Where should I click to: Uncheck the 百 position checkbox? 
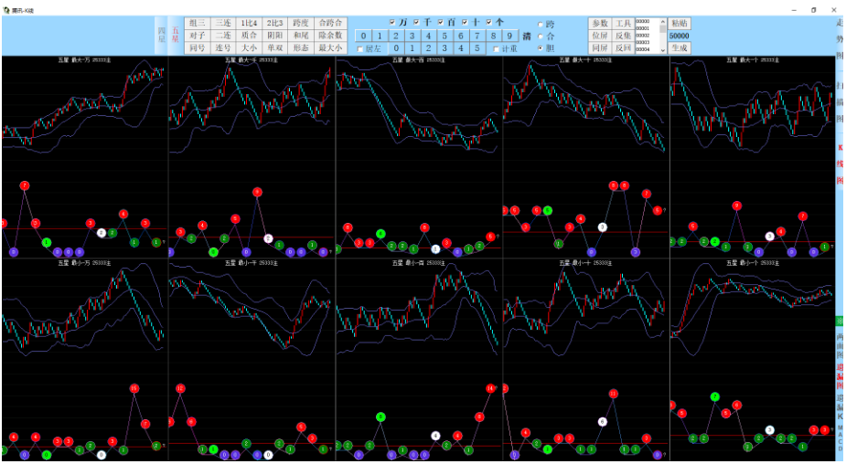tap(441, 22)
